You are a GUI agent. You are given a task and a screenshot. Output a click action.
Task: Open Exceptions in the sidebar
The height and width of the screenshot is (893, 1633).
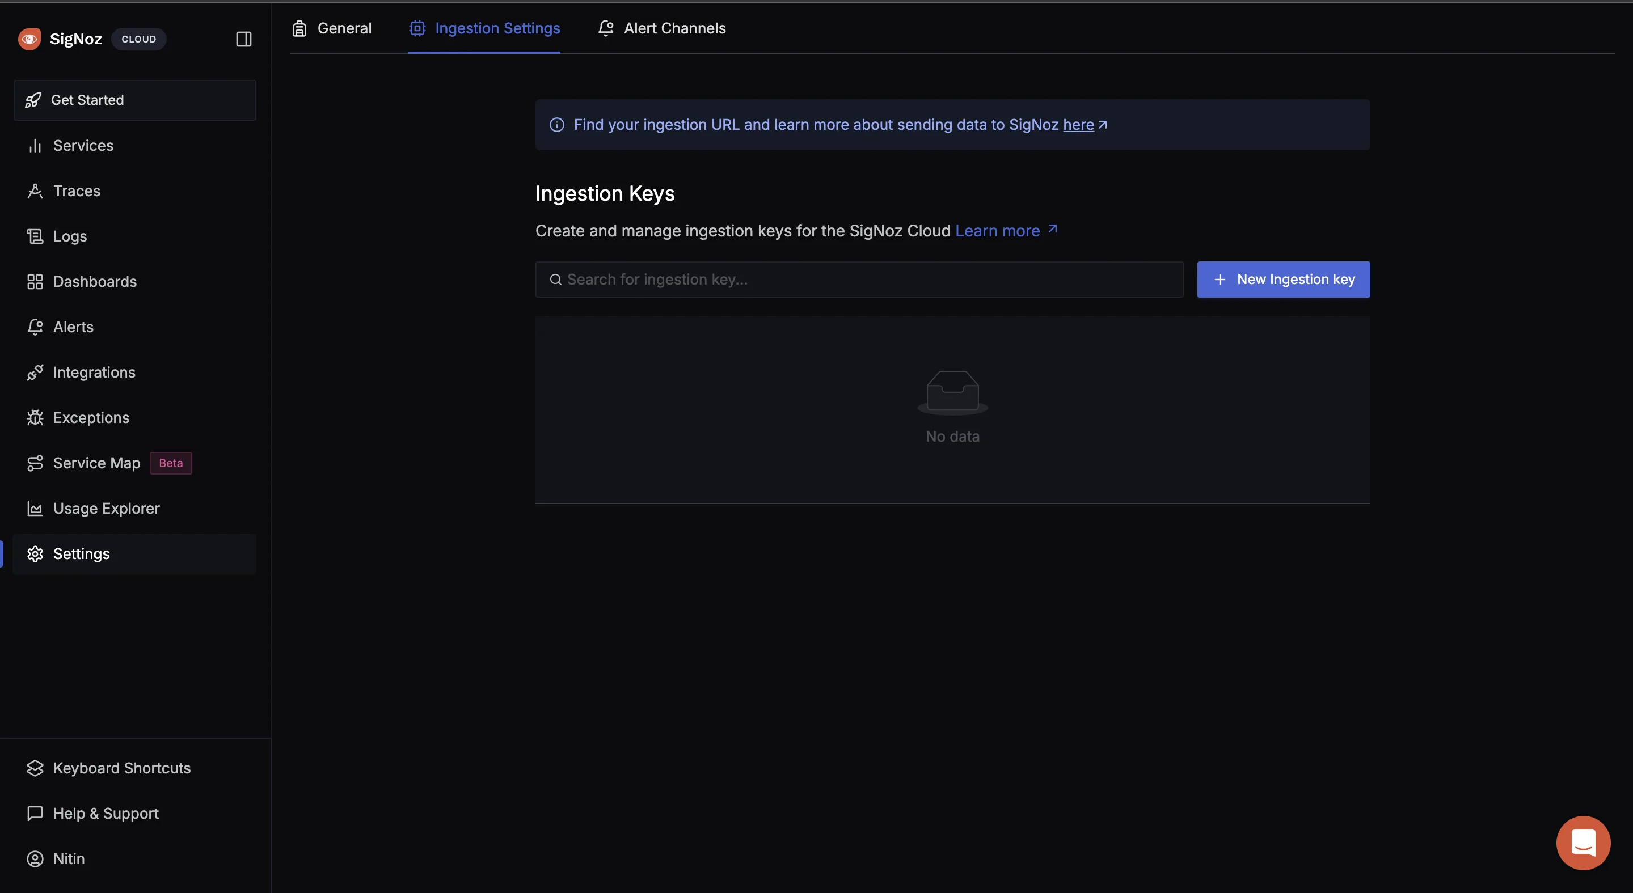tap(135, 418)
